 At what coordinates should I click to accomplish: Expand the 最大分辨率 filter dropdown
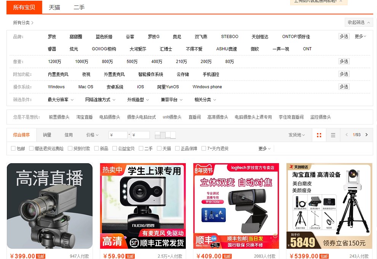[x=61, y=100]
